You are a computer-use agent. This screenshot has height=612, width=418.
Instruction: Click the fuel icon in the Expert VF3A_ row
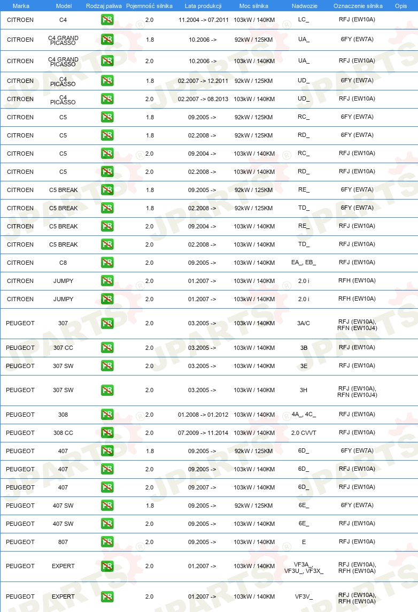(107, 566)
